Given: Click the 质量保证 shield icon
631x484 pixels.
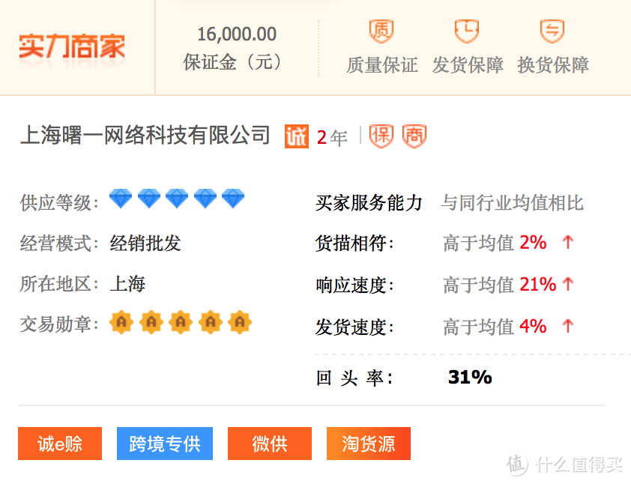Looking at the screenshot, I should pyautogui.click(x=381, y=31).
